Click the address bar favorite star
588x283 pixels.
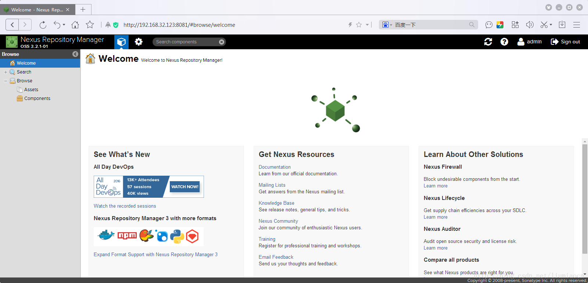click(359, 25)
